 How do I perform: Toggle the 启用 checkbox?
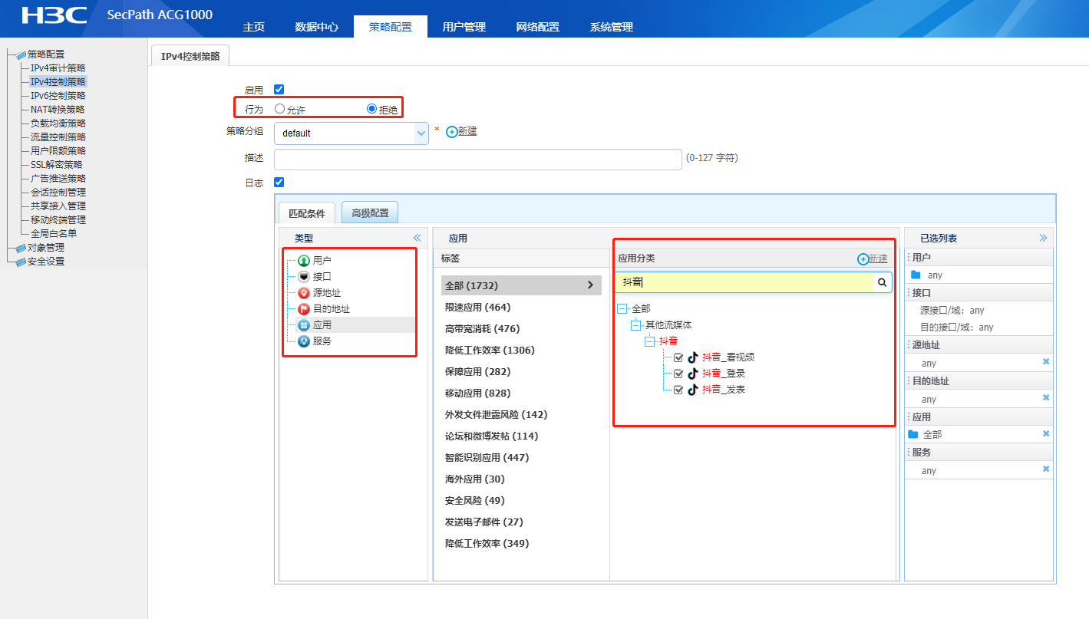(x=279, y=90)
